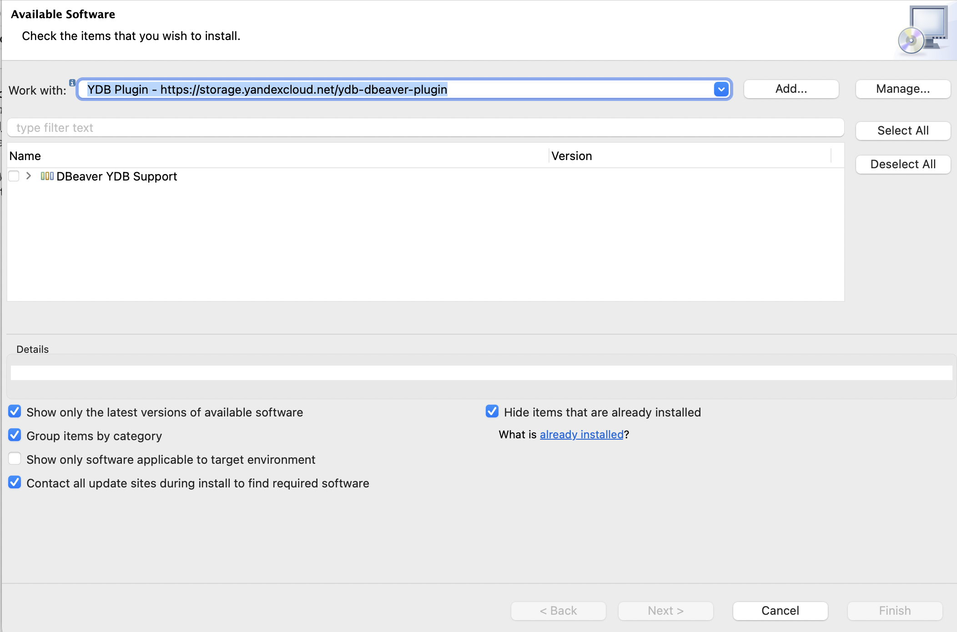Enable Show only software applicable to target environment
This screenshot has width=957, height=632.
point(15,459)
